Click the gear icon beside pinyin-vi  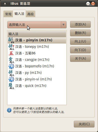tap(11, 79)
